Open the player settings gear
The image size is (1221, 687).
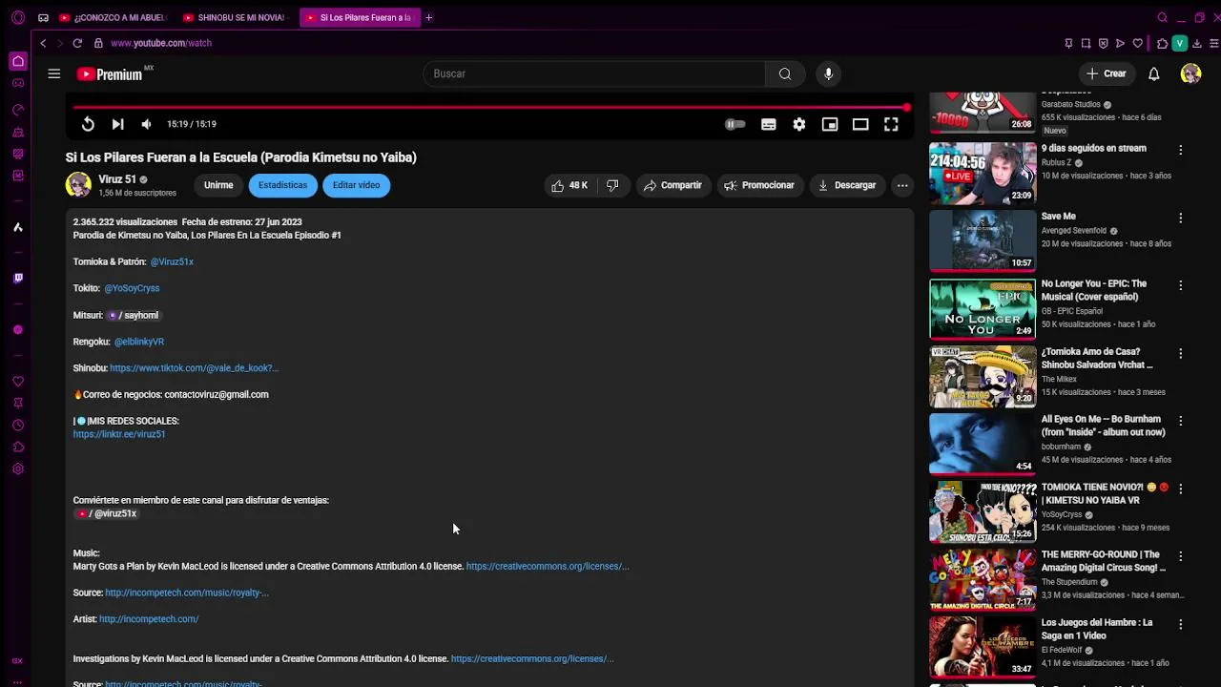pos(799,124)
